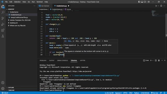Expand the OUTLINE section
Image resolution: width=167 pixels, height=94 pixels.
pyautogui.click(x=11, y=87)
